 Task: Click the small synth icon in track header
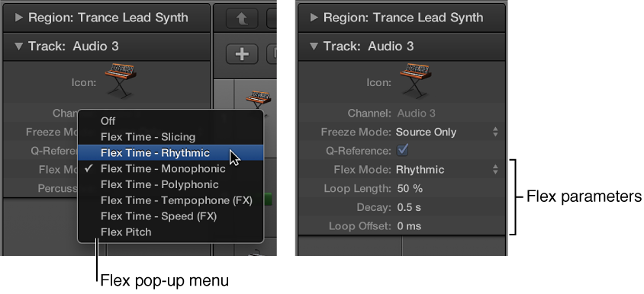click(x=258, y=103)
